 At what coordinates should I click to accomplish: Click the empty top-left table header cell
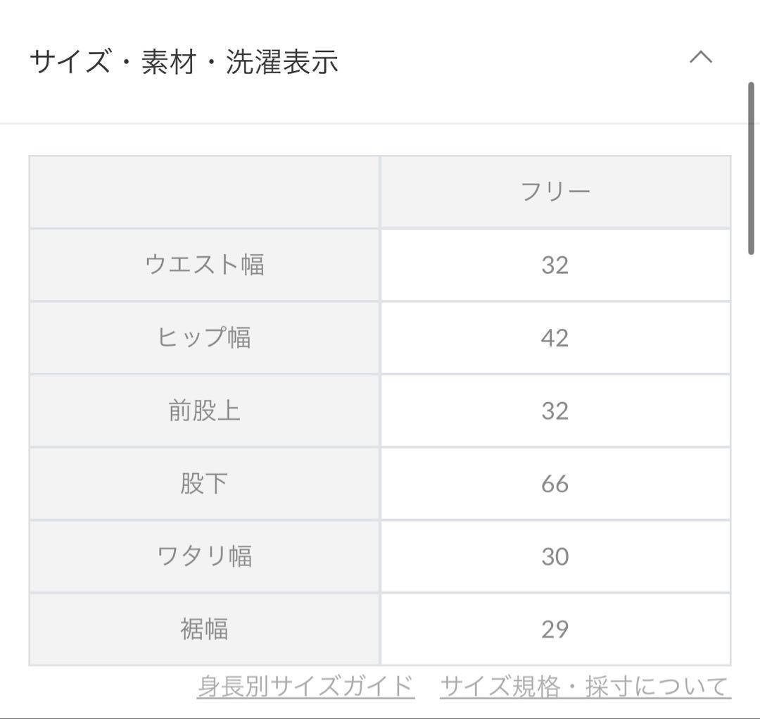[x=204, y=192]
